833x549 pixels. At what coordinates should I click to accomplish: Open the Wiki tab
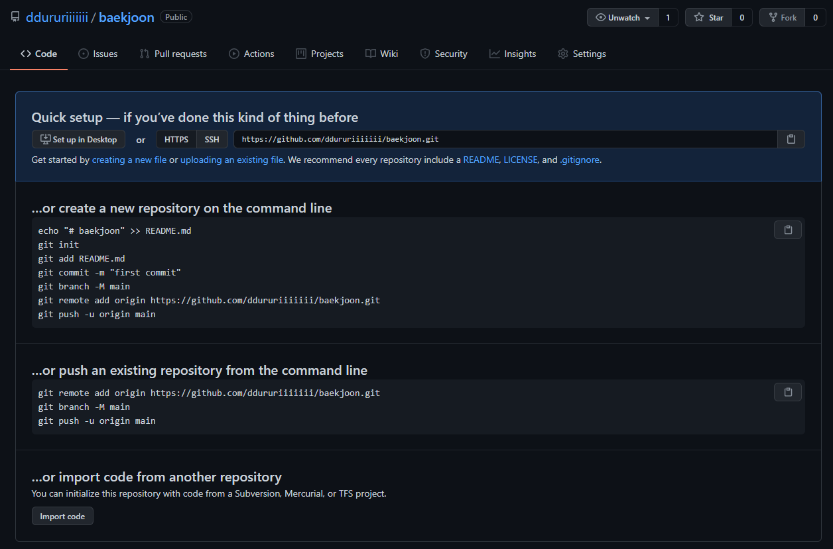click(x=382, y=54)
